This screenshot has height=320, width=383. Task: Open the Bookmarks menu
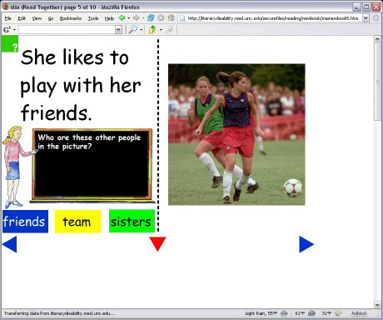coord(71,18)
